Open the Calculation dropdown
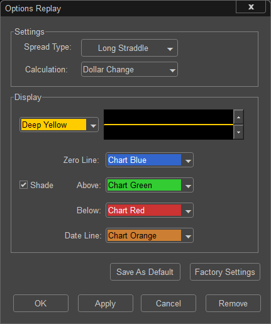This screenshot has height=324, width=271. pyautogui.click(x=130, y=69)
